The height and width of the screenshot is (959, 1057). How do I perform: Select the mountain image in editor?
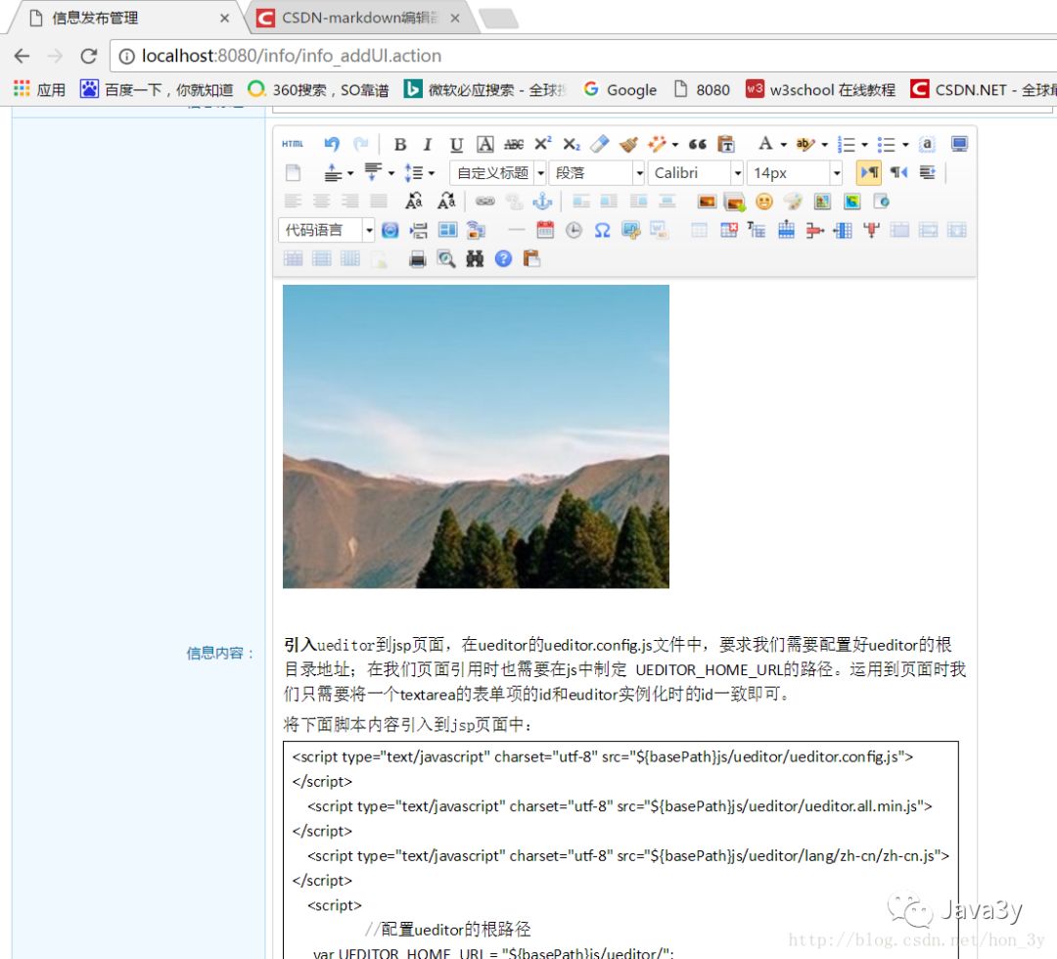(x=476, y=436)
